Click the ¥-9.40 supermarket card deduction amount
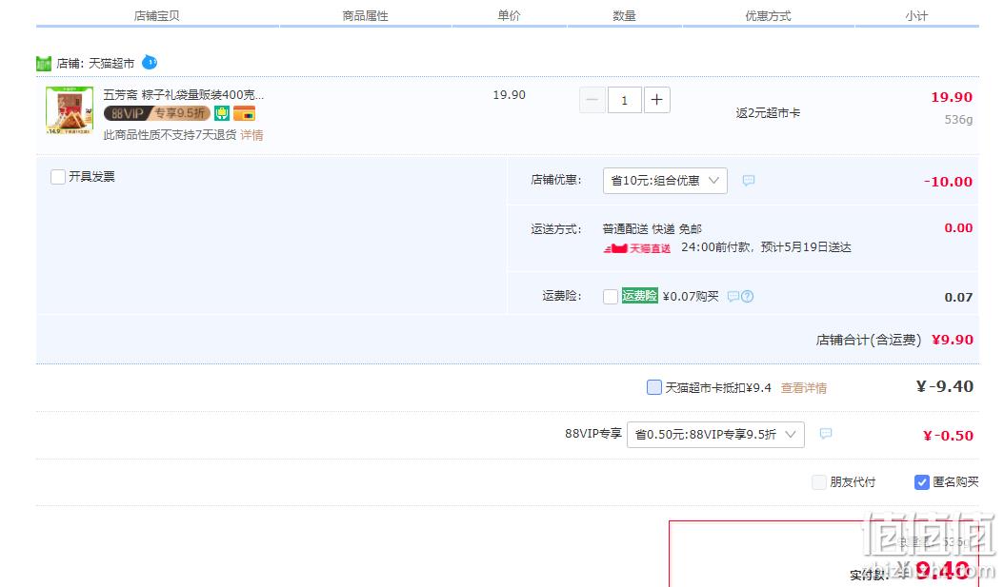 click(x=945, y=386)
